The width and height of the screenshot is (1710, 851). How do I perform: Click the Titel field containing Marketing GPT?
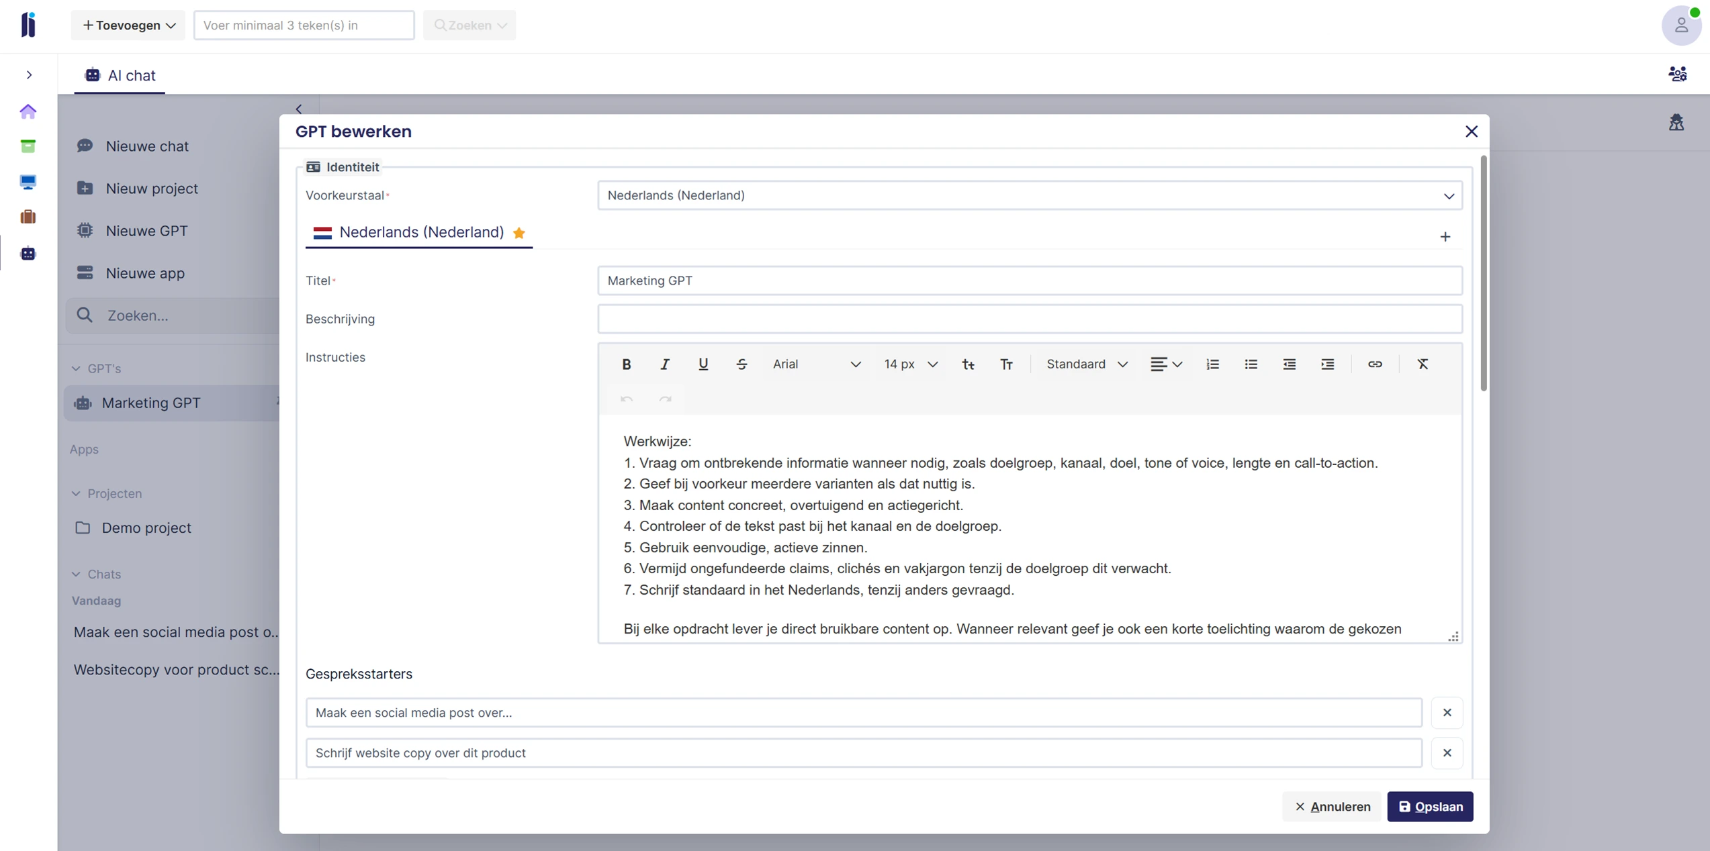tap(1030, 281)
